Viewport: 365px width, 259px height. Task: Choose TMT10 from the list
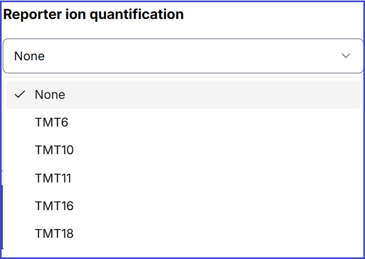tap(54, 150)
